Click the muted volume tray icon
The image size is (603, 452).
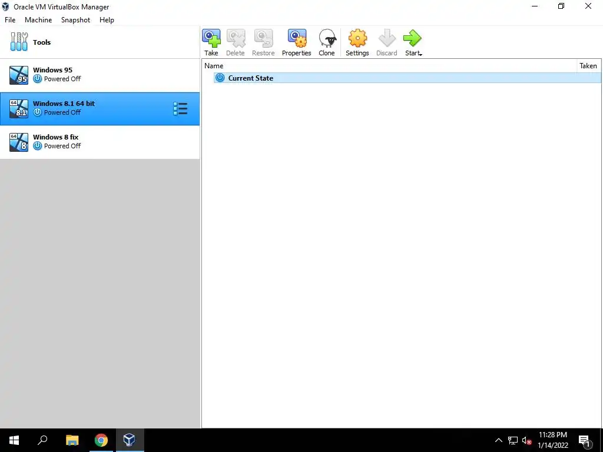pos(527,440)
